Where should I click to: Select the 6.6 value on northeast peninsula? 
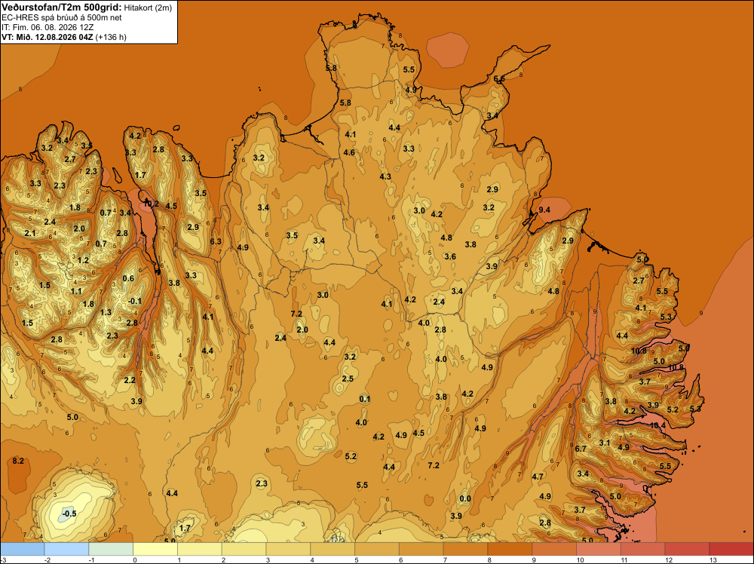pos(499,78)
